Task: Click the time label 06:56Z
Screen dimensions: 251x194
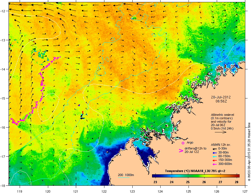Action: pyautogui.click(x=221, y=101)
